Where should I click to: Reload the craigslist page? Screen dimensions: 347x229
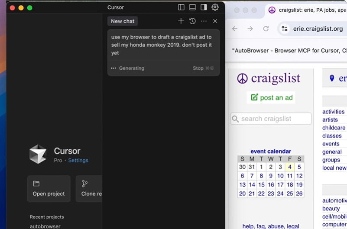click(x=266, y=29)
